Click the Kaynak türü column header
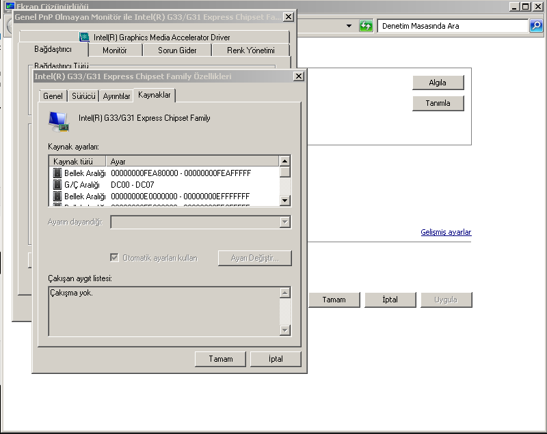This screenshot has width=547, height=434. point(77,161)
